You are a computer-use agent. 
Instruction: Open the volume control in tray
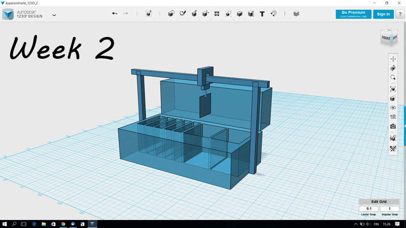[368, 224]
